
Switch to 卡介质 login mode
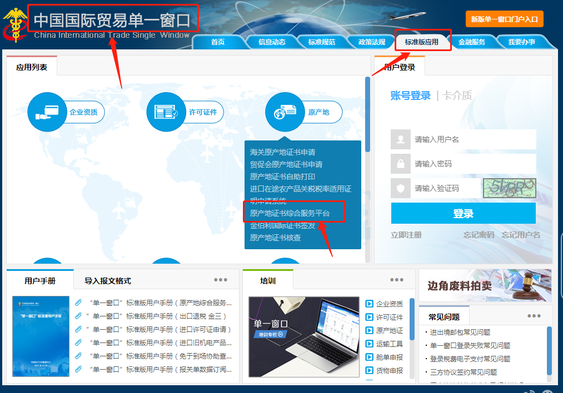(457, 95)
